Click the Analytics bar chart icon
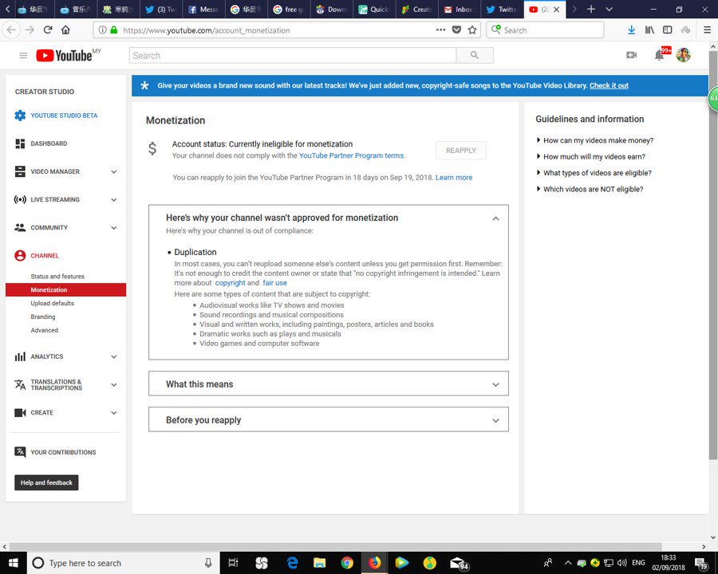 pyautogui.click(x=20, y=356)
